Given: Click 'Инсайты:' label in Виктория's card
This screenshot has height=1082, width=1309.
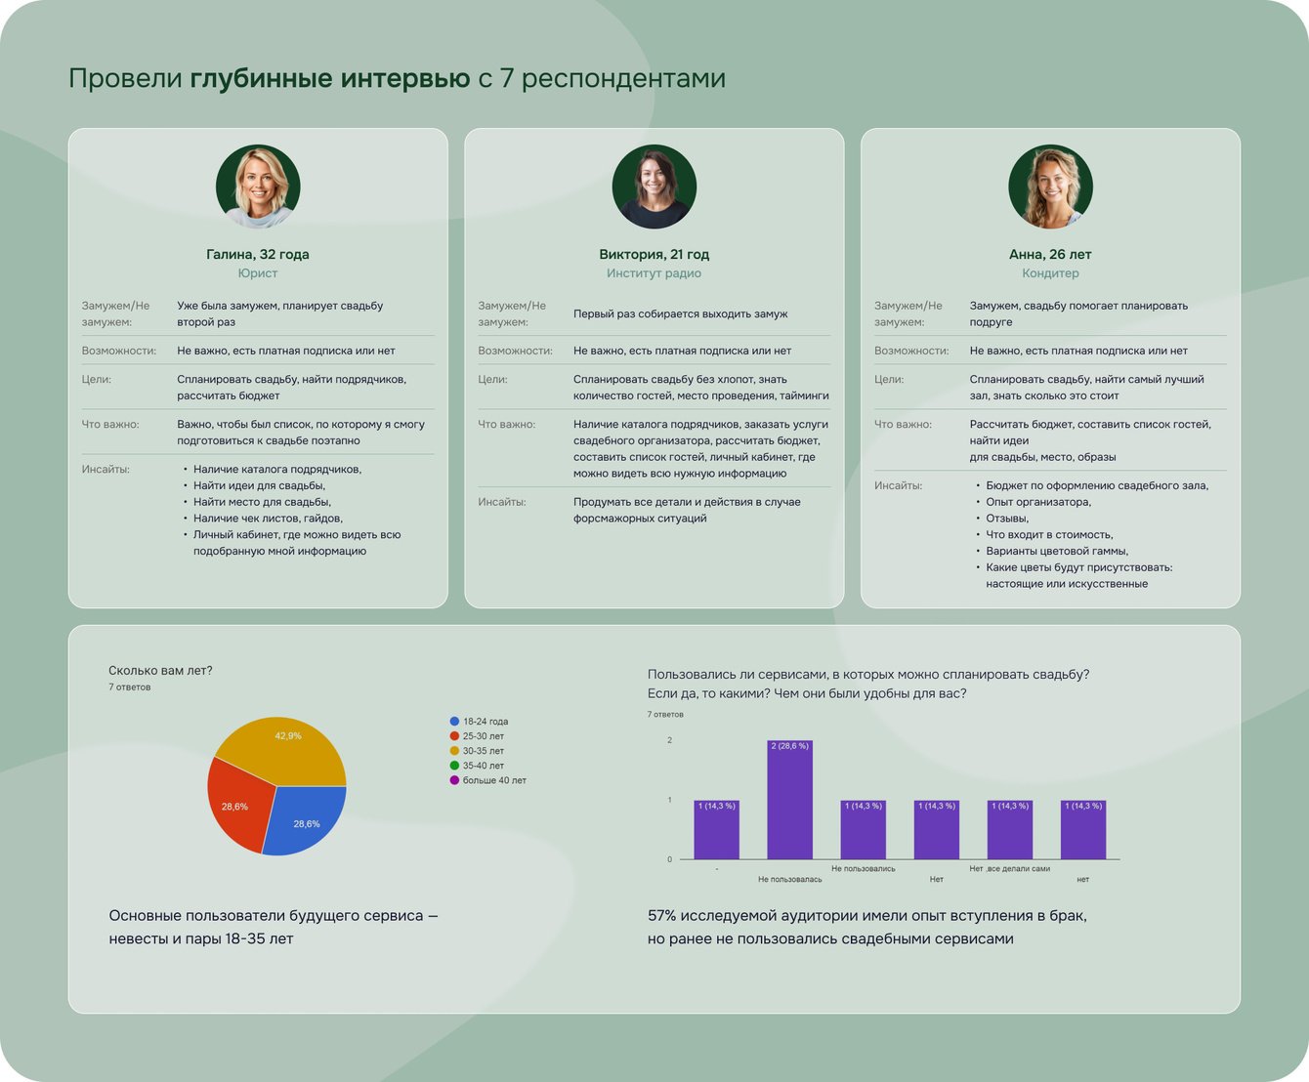Looking at the screenshot, I should point(502,502).
